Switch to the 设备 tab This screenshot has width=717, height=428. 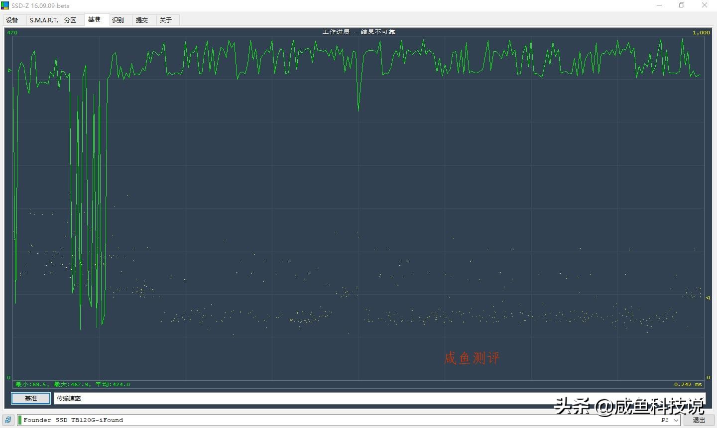[x=12, y=20]
